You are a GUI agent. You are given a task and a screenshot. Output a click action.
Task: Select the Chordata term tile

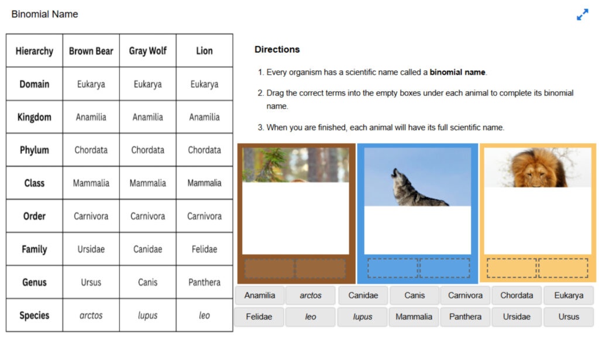pos(517,295)
